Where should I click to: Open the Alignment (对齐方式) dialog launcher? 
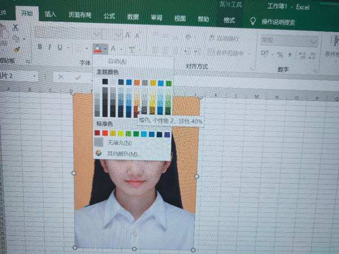(x=251, y=69)
